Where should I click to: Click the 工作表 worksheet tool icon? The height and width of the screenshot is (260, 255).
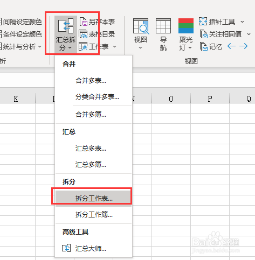coord(83,46)
